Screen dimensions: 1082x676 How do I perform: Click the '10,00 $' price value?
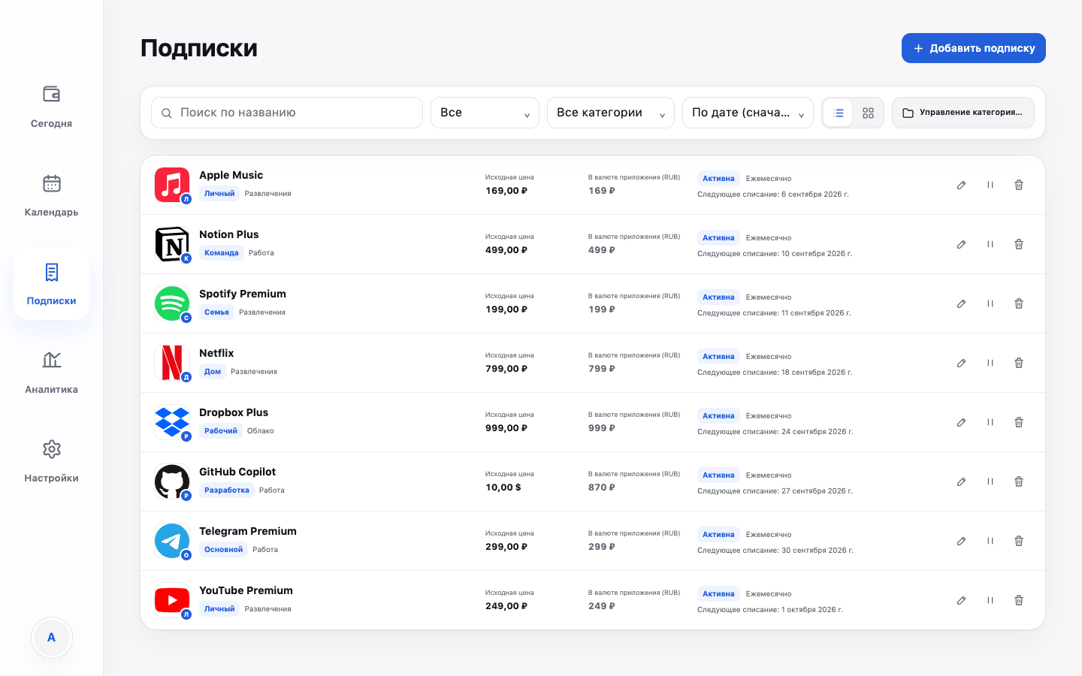coord(503,487)
